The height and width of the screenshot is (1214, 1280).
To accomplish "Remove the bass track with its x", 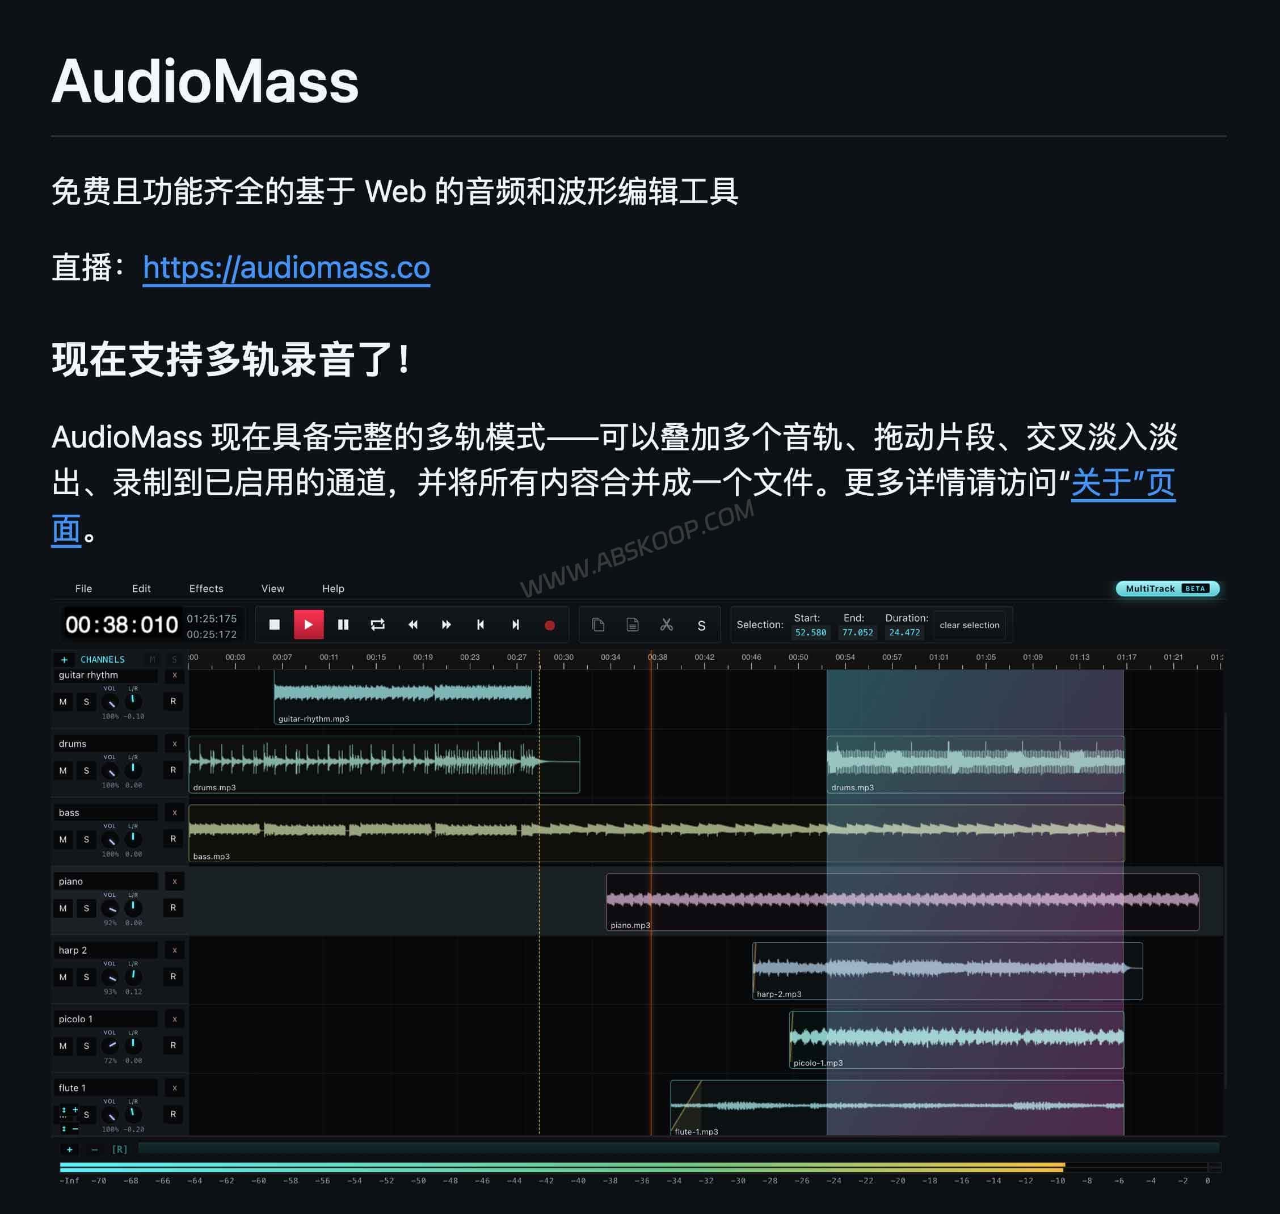I will click(x=174, y=812).
